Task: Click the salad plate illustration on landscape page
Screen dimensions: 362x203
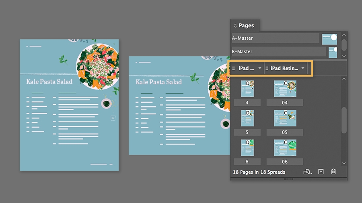Action: [x=219, y=87]
